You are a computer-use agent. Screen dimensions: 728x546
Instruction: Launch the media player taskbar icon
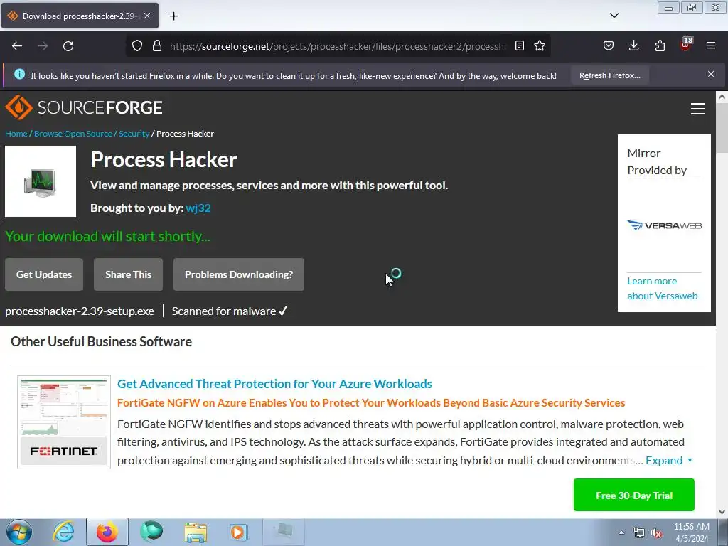239,532
